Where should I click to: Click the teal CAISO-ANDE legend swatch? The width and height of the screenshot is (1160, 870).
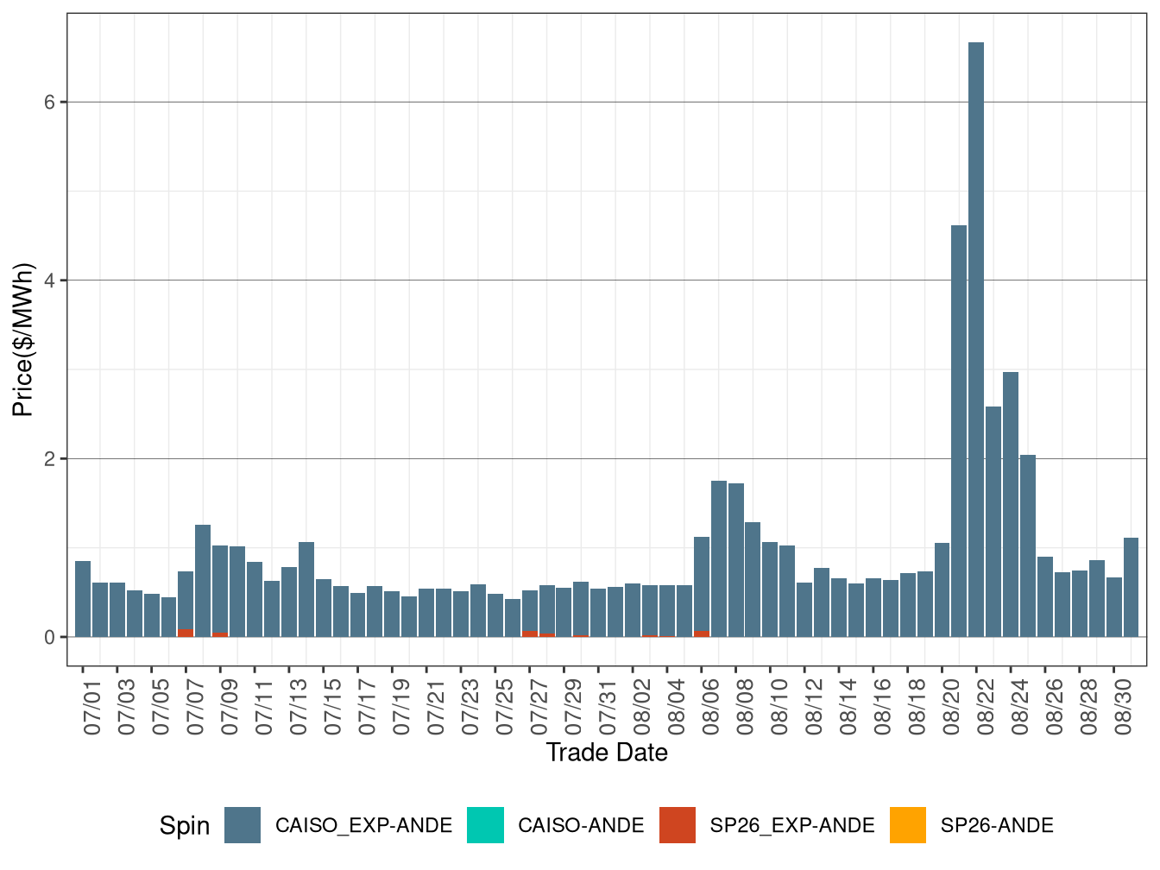(485, 825)
